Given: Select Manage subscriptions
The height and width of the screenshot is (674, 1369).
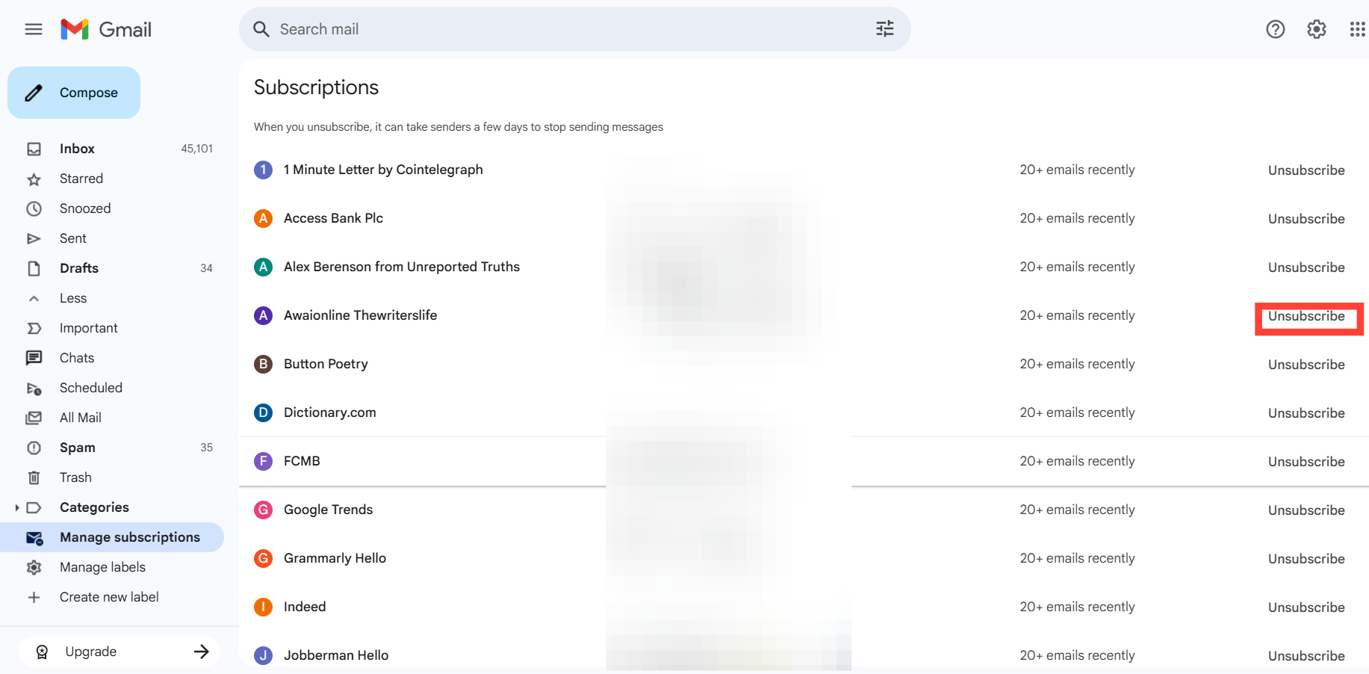Looking at the screenshot, I should click(112, 537).
